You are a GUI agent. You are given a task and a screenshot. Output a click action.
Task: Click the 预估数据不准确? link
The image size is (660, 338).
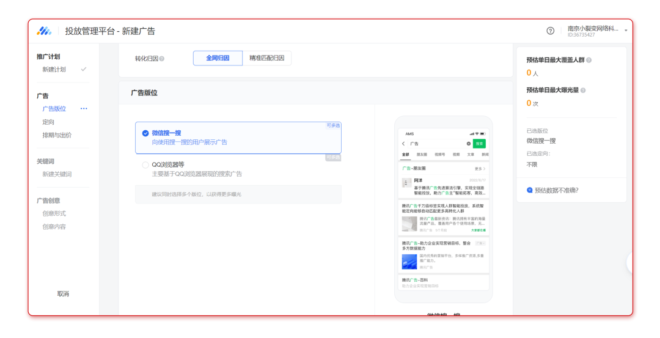(x=556, y=190)
